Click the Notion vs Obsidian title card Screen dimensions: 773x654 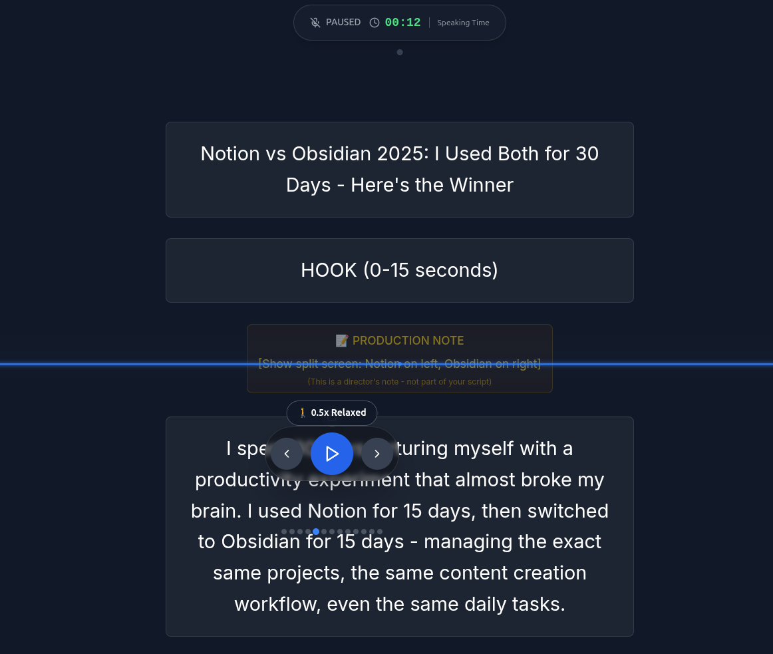(x=399, y=169)
